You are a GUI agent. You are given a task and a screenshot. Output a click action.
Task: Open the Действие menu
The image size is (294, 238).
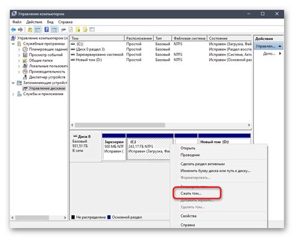tap(34, 22)
